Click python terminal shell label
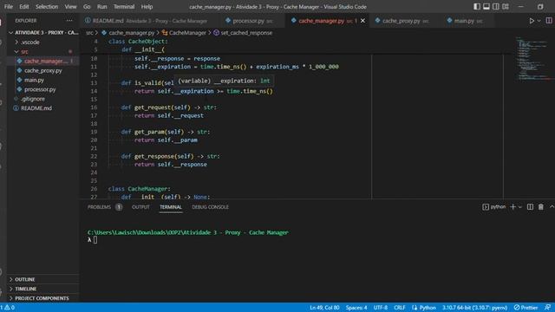The image size is (555, 312). [494, 207]
